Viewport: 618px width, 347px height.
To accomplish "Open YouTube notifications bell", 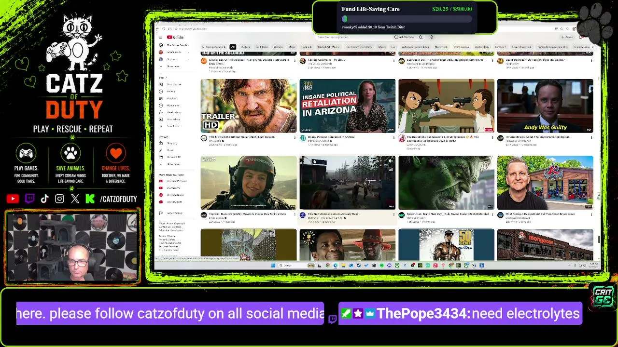I will [580, 37].
